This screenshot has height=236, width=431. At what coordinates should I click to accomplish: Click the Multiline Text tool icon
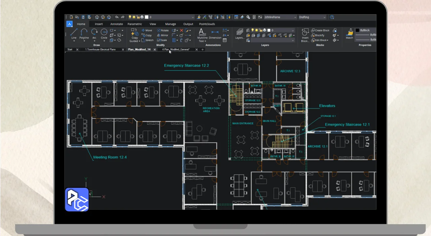202,33
